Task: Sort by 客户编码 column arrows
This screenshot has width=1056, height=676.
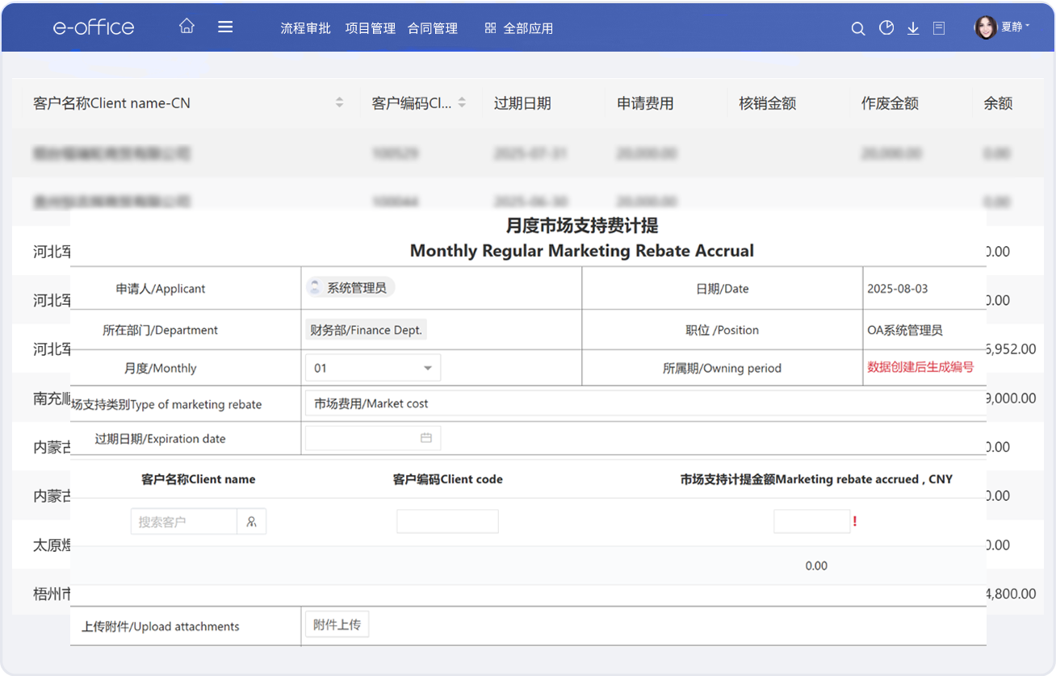Action: pyautogui.click(x=462, y=102)
